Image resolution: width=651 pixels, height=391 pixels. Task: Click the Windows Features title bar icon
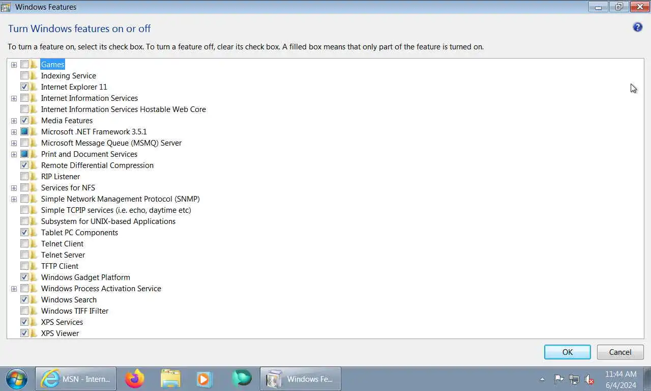(x=6, y=7)
